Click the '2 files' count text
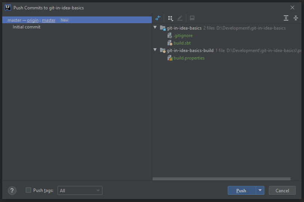The image size is (304, 202). [209, 28]
